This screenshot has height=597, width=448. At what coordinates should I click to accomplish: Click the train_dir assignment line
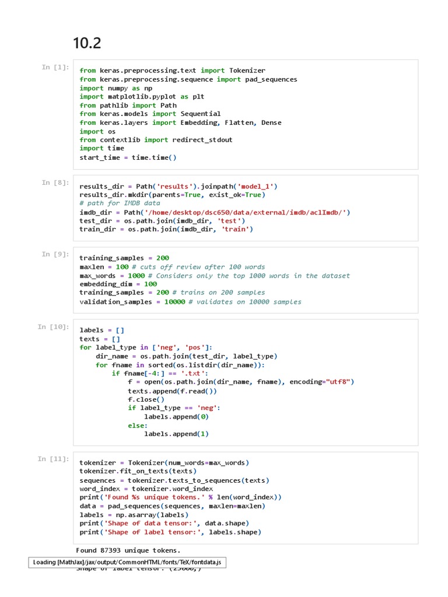(166, 229)
